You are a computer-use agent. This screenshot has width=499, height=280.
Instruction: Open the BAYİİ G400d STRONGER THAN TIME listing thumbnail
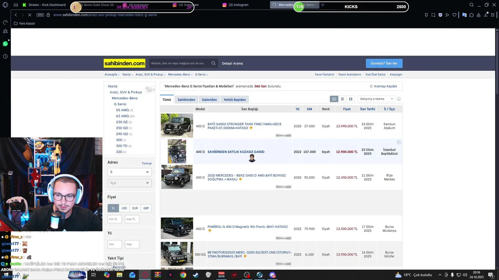(177, 126)
